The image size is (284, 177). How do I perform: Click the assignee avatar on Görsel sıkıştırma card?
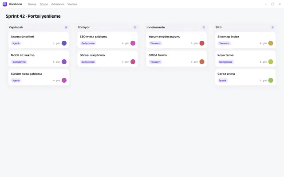pos(133,62)
